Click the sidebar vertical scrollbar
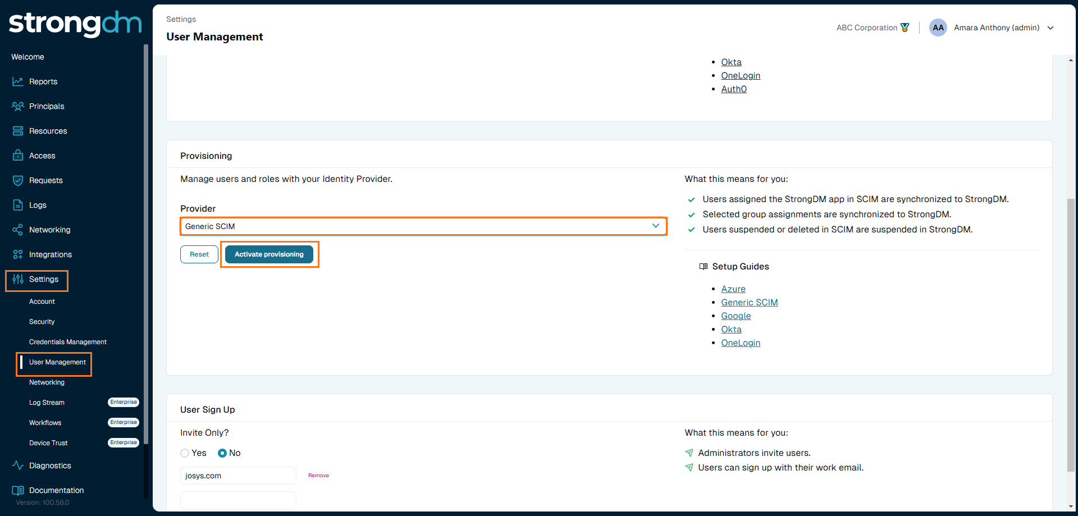 [x=146, y=244]
